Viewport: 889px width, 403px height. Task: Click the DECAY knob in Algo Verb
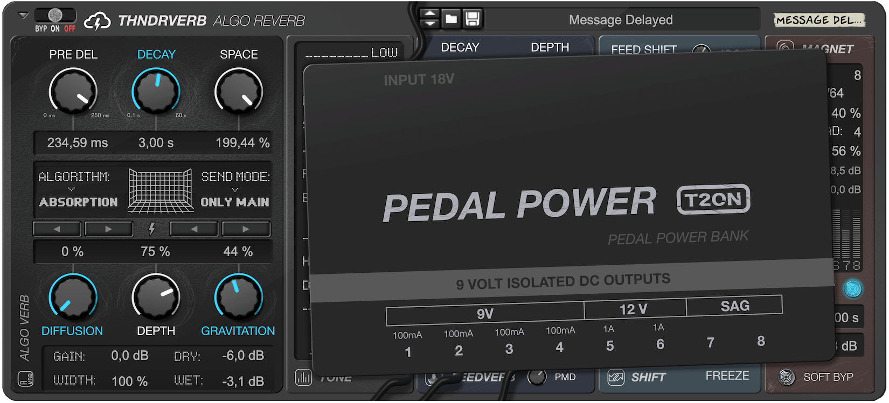(x=156, y=91)
